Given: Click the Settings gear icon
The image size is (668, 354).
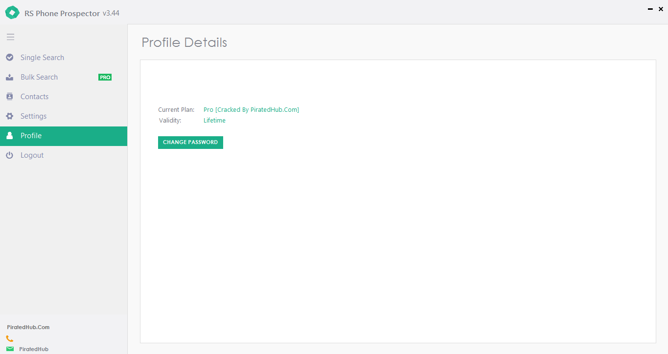Looking at the screenshot, I should click(9, 116).
